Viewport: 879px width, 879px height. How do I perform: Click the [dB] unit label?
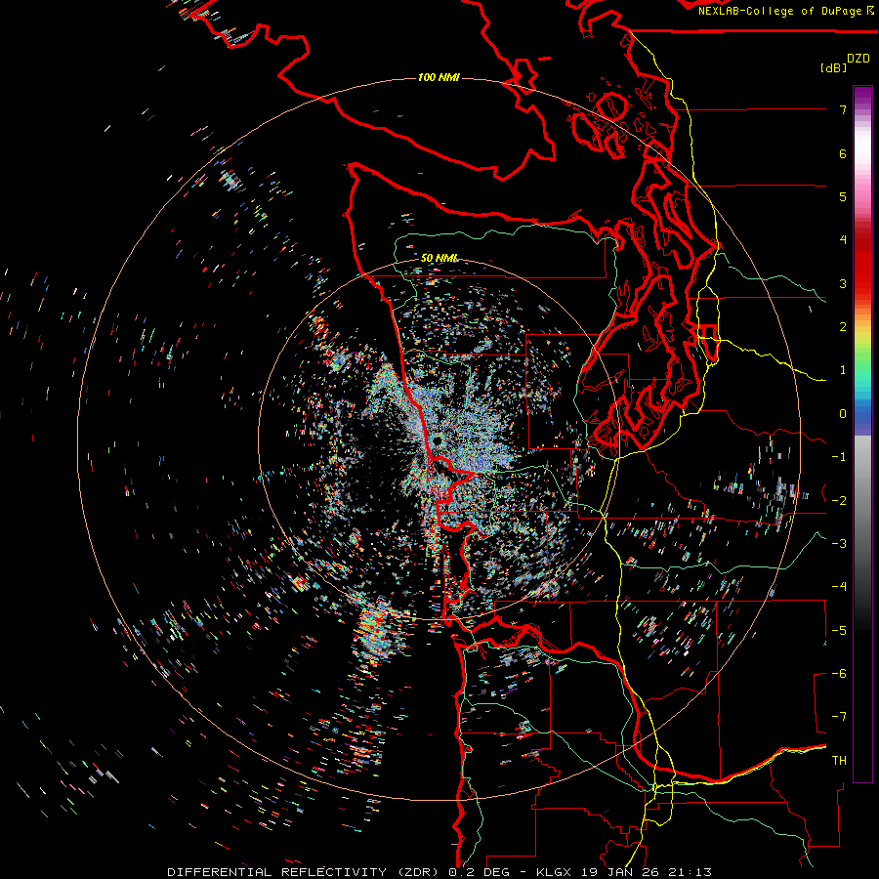point(833,67)
